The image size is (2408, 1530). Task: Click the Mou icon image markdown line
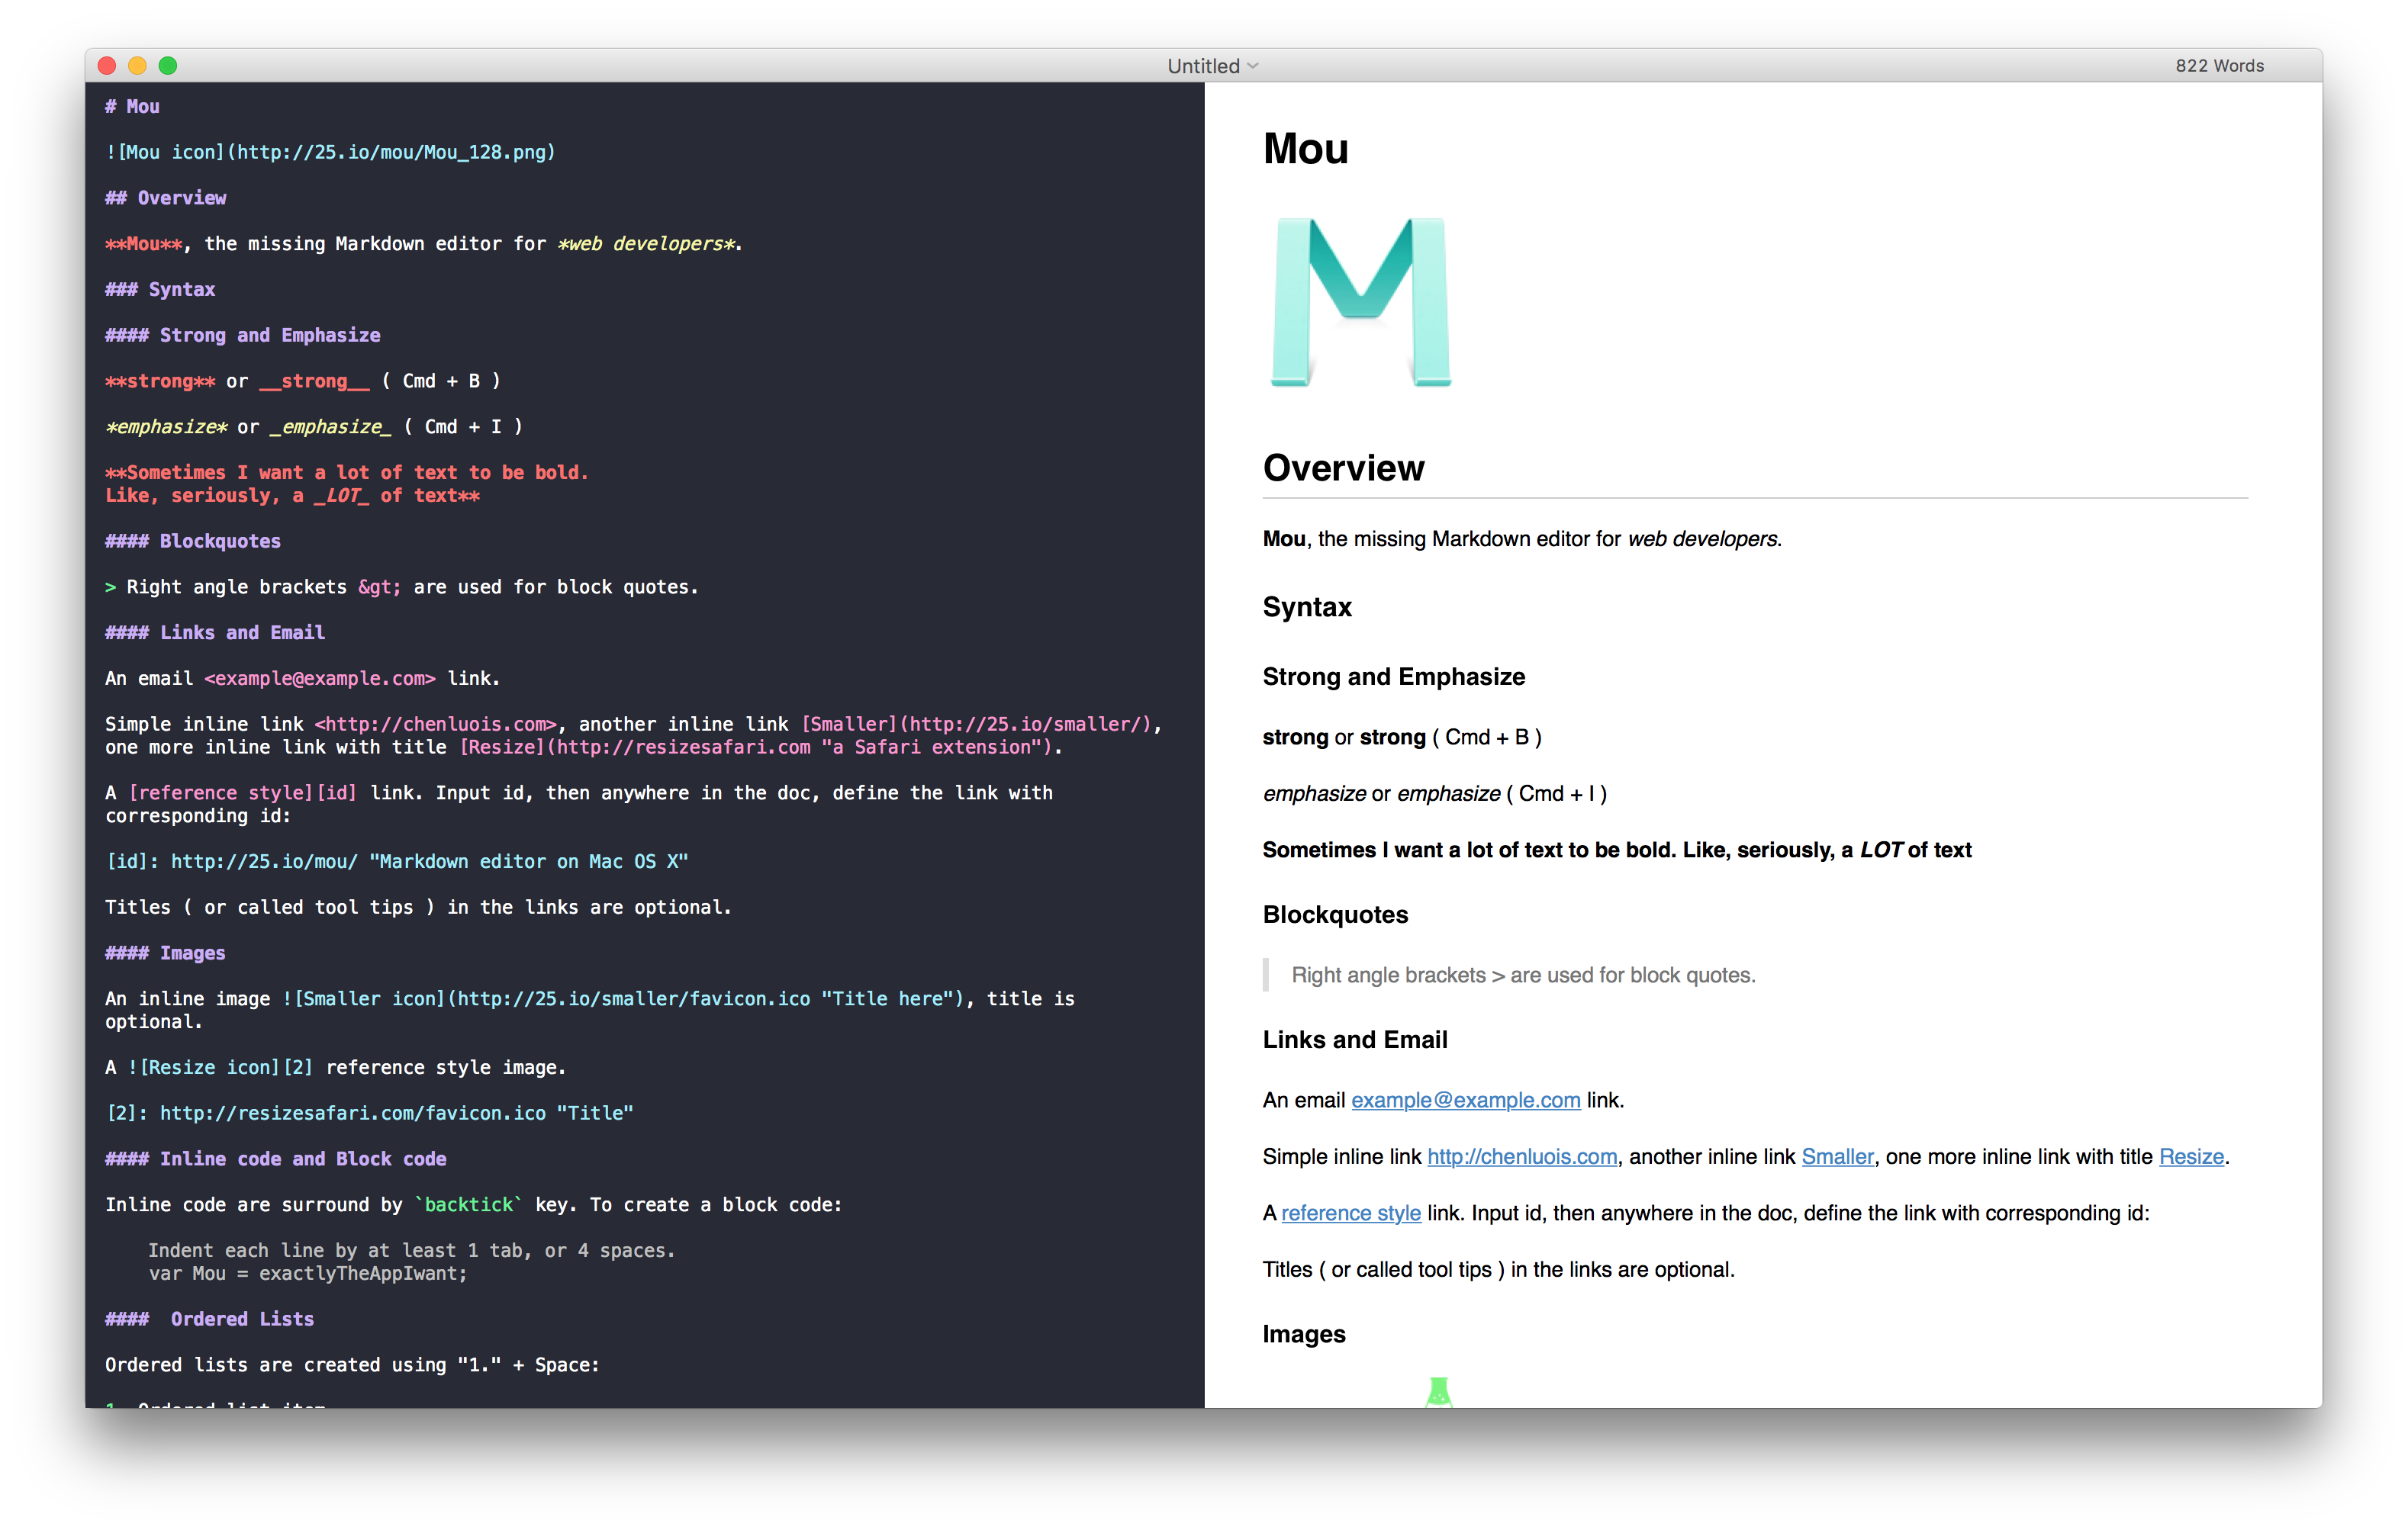(330, 153)
